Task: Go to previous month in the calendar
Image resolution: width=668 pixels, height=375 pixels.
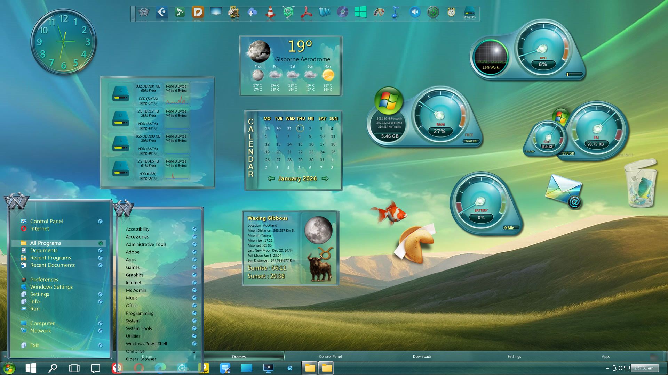Action: click(271, 178)
